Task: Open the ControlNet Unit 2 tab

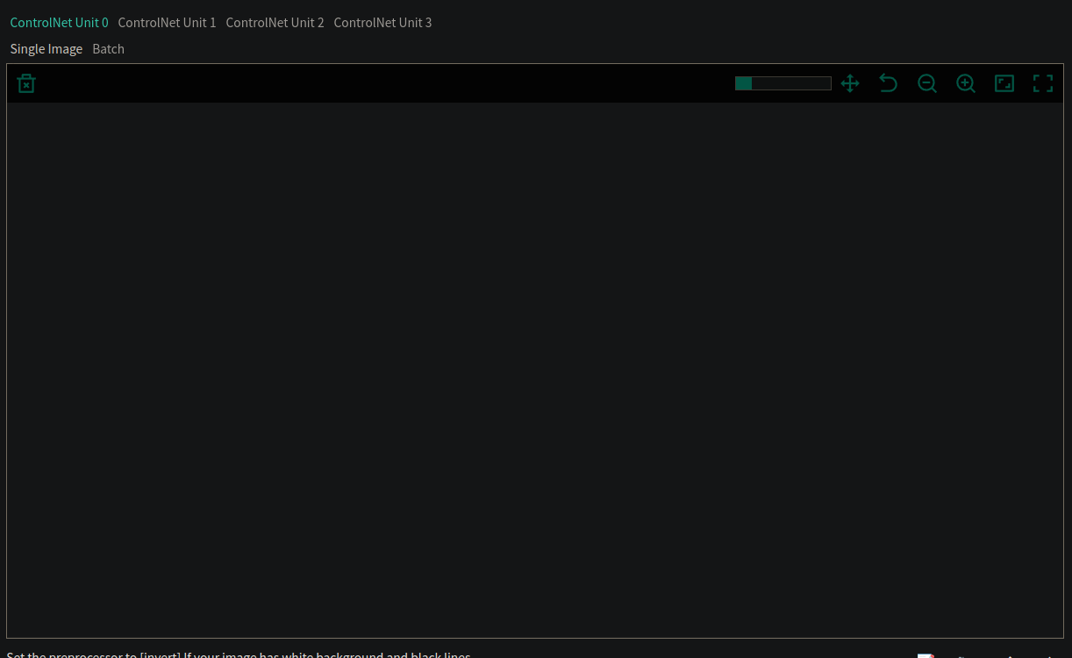Action: (275, 22)
